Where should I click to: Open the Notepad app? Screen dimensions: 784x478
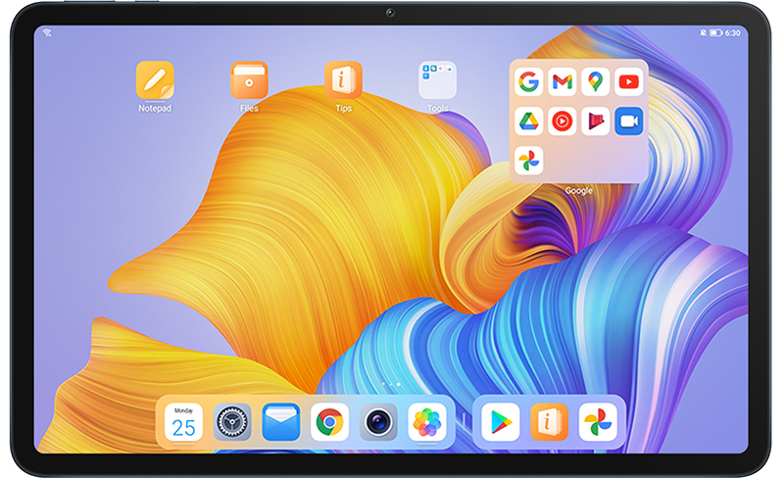155,80
